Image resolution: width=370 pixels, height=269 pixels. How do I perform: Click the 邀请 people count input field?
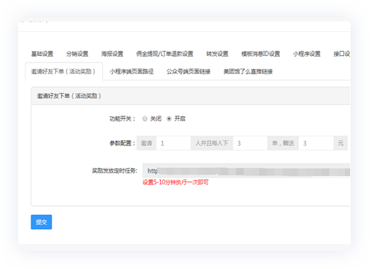173,143
